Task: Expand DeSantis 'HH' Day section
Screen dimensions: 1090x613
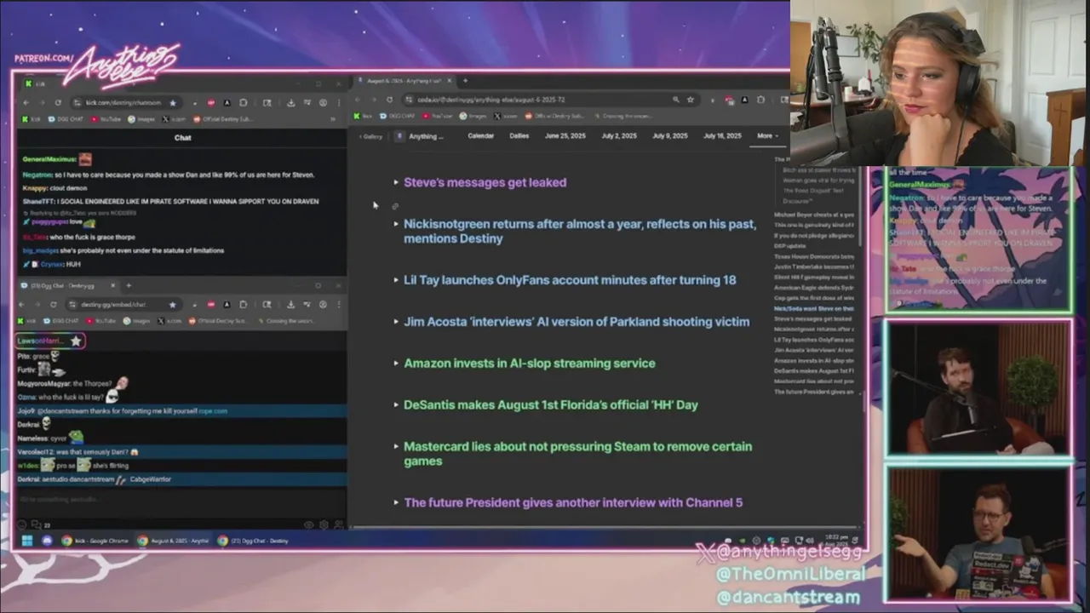Action: coord(396,405)
